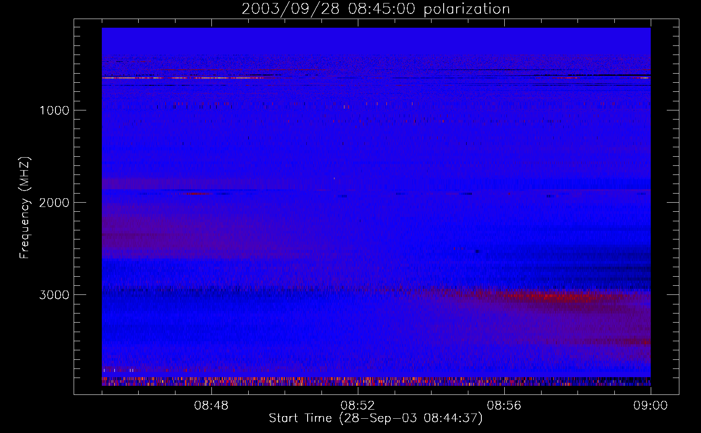Click the 3000 frequency tick label

[x=54, y=295]
